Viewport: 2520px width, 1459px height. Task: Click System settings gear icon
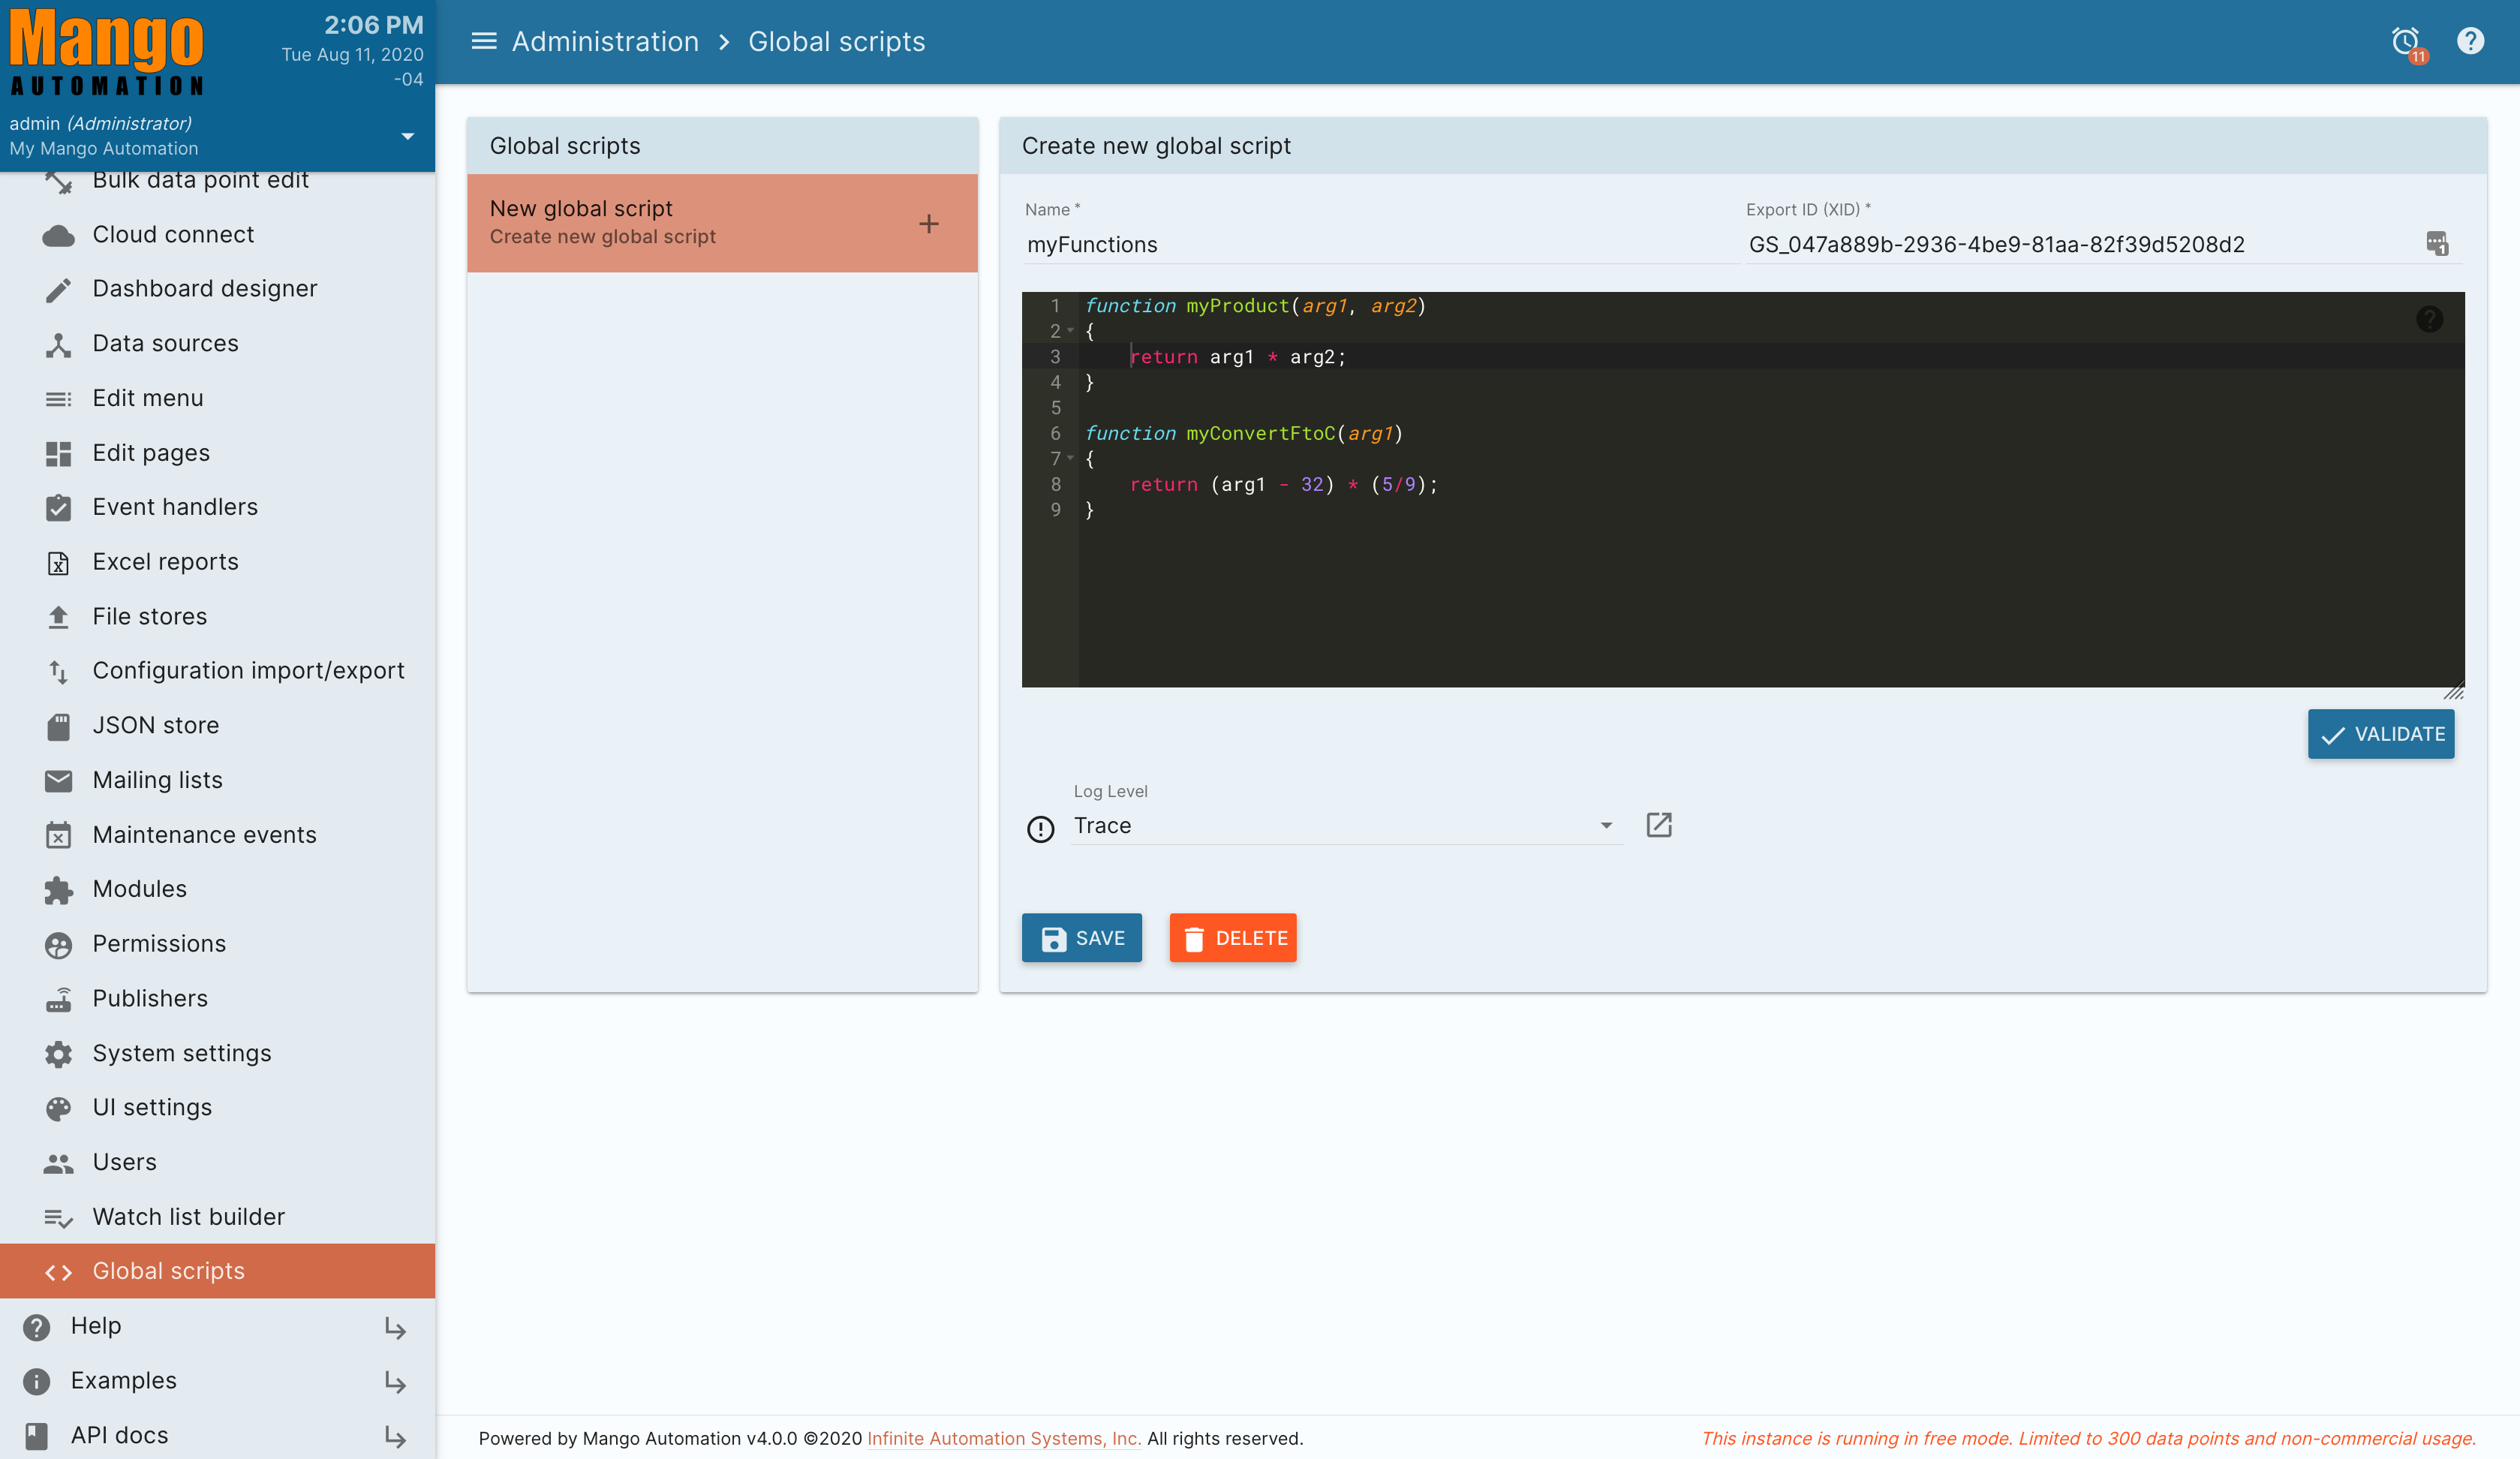pyautogui.click(x=58, y=1054)
